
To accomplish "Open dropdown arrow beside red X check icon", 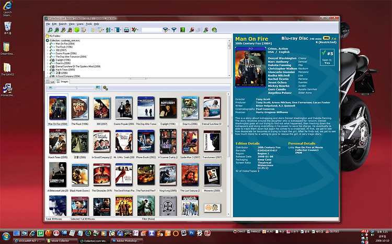I will coord(138,30).
